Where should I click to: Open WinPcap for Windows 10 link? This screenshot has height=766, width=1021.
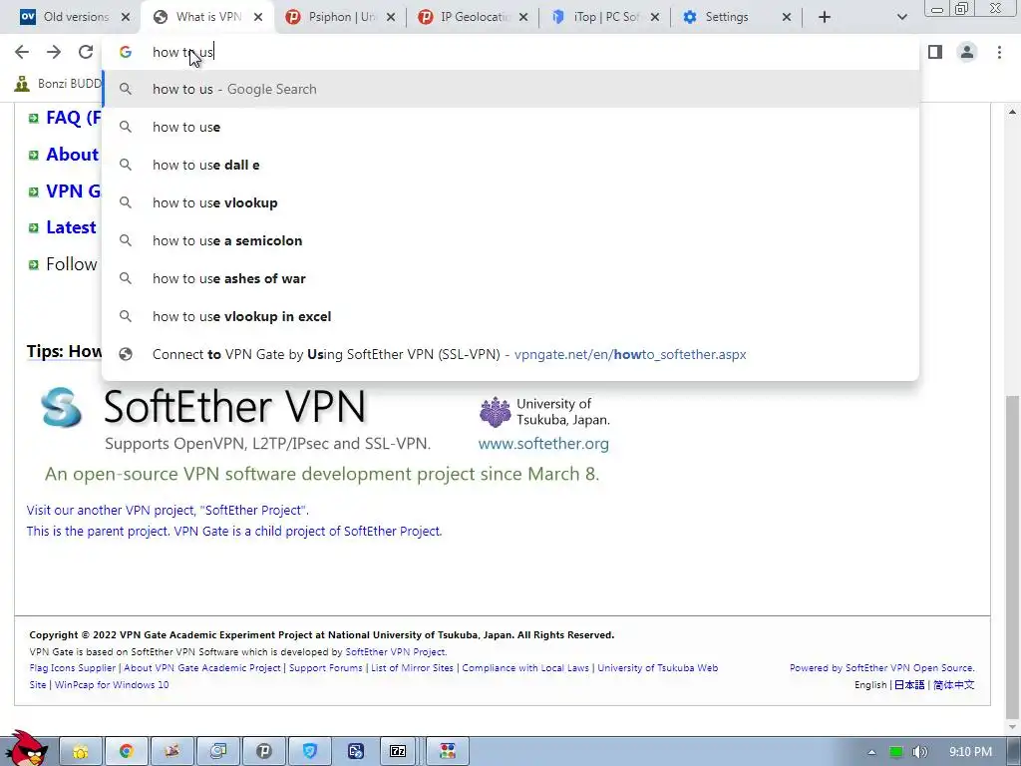click(112, 685)
